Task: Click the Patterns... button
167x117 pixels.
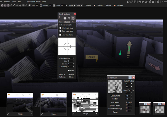Action: (63, 77)
